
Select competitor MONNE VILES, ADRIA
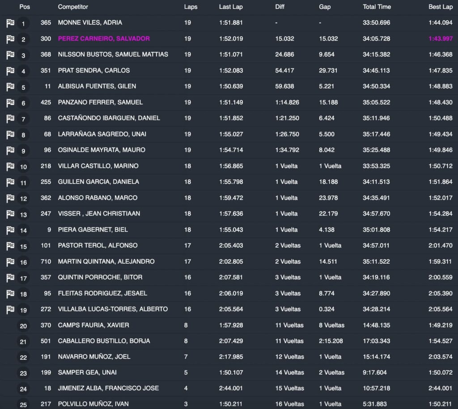point(90,23)
